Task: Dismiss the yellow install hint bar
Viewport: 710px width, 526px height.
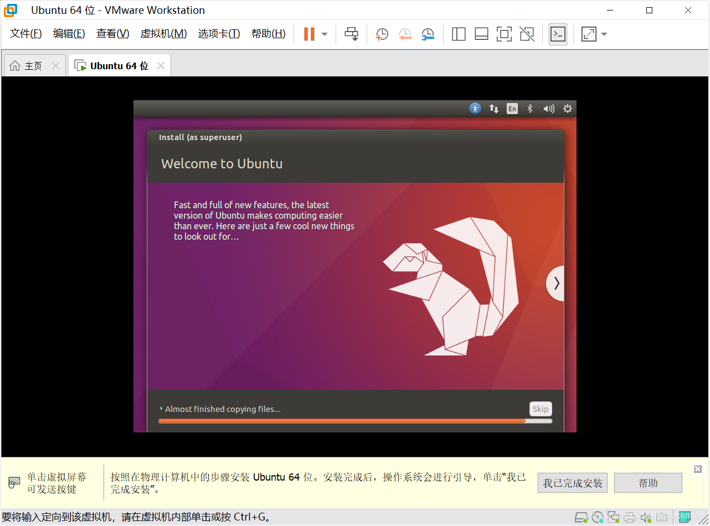Action: 698,469
